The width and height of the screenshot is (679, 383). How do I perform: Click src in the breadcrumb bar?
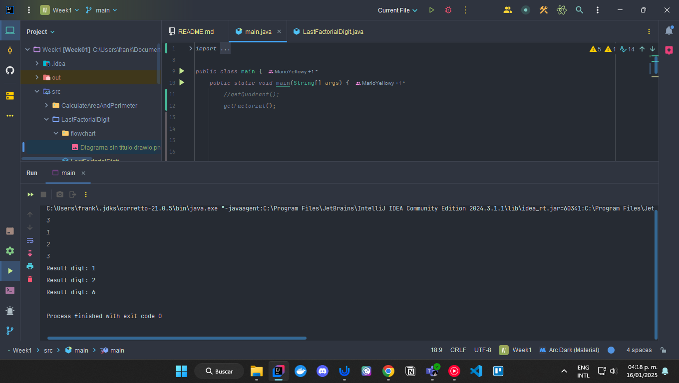48,350
